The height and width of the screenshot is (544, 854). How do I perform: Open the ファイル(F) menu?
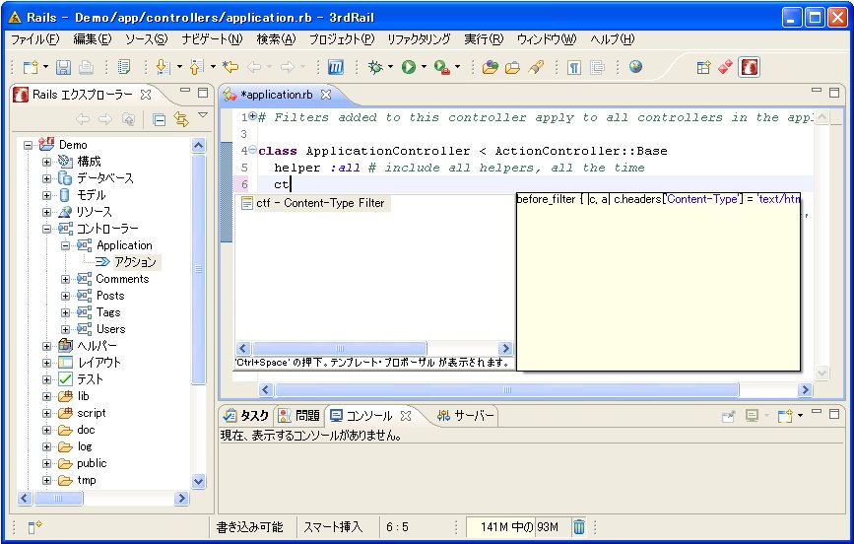35,39
